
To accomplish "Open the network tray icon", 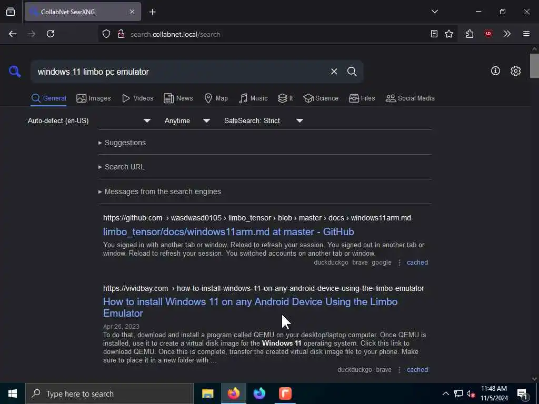I will pos(458,393).
